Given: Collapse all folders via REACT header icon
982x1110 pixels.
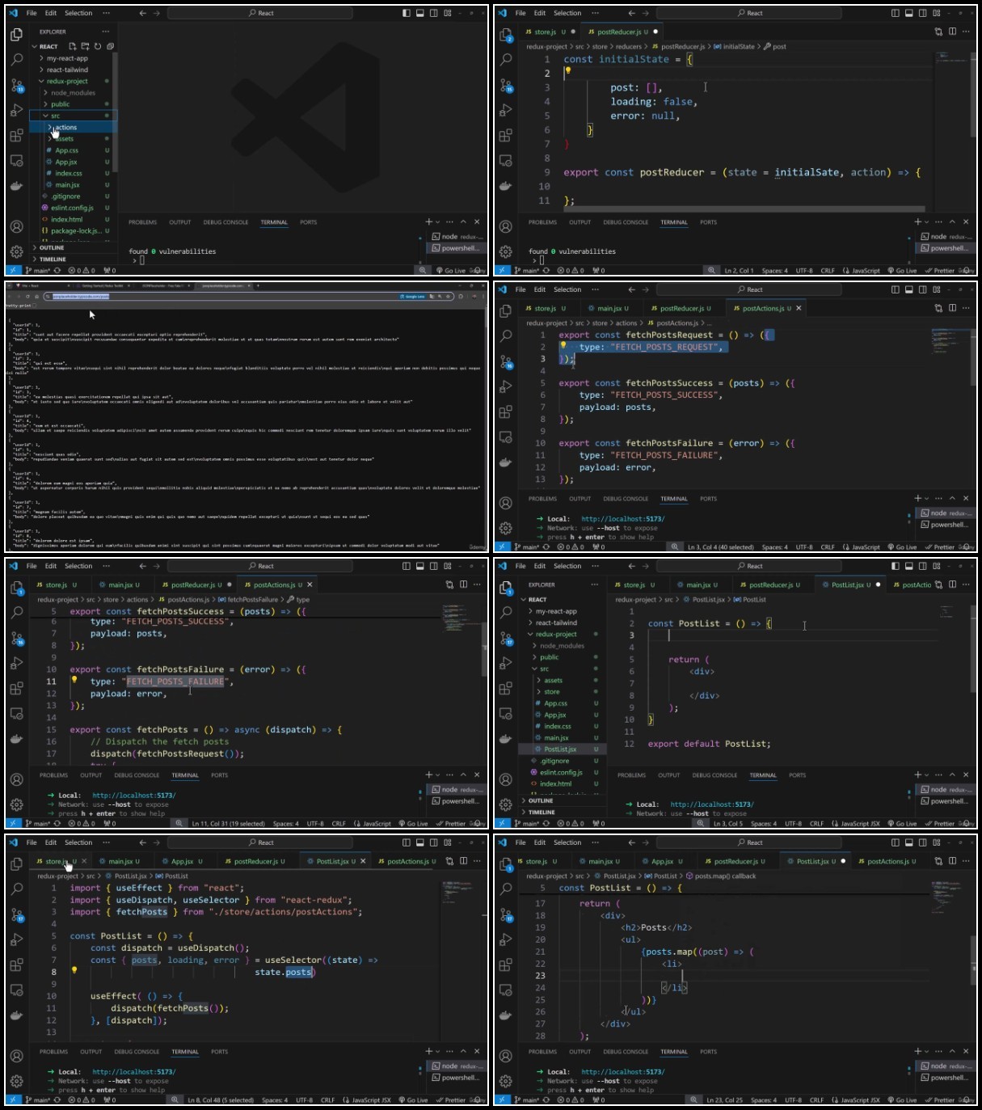Looking at the screenshot, I should pos(110,46).
